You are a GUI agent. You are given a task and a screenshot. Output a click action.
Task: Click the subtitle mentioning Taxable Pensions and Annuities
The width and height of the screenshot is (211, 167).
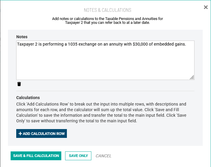[108, 21]
